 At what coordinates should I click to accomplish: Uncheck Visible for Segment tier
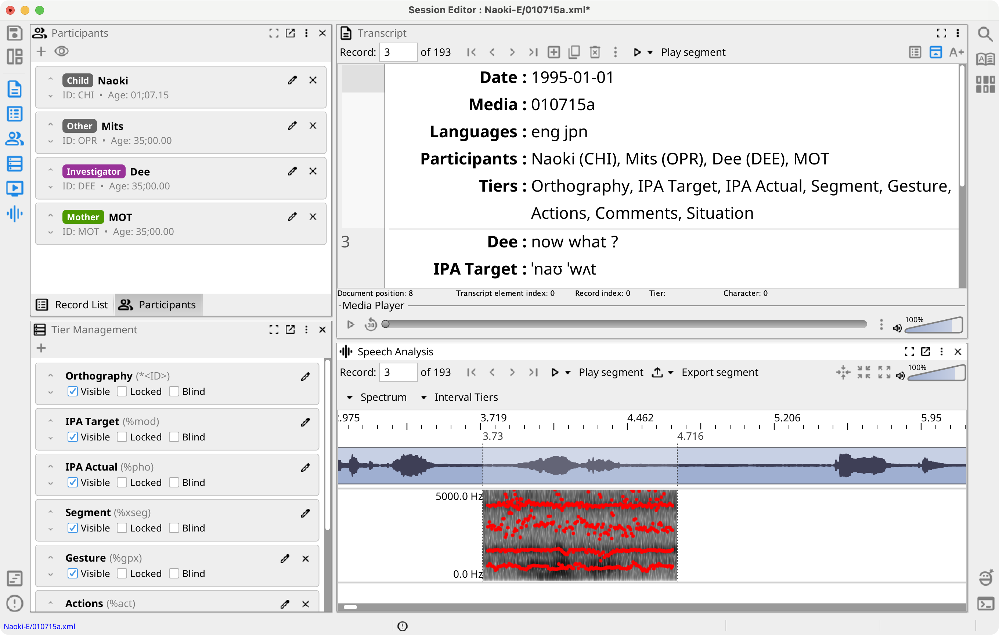tap(73, 529)
